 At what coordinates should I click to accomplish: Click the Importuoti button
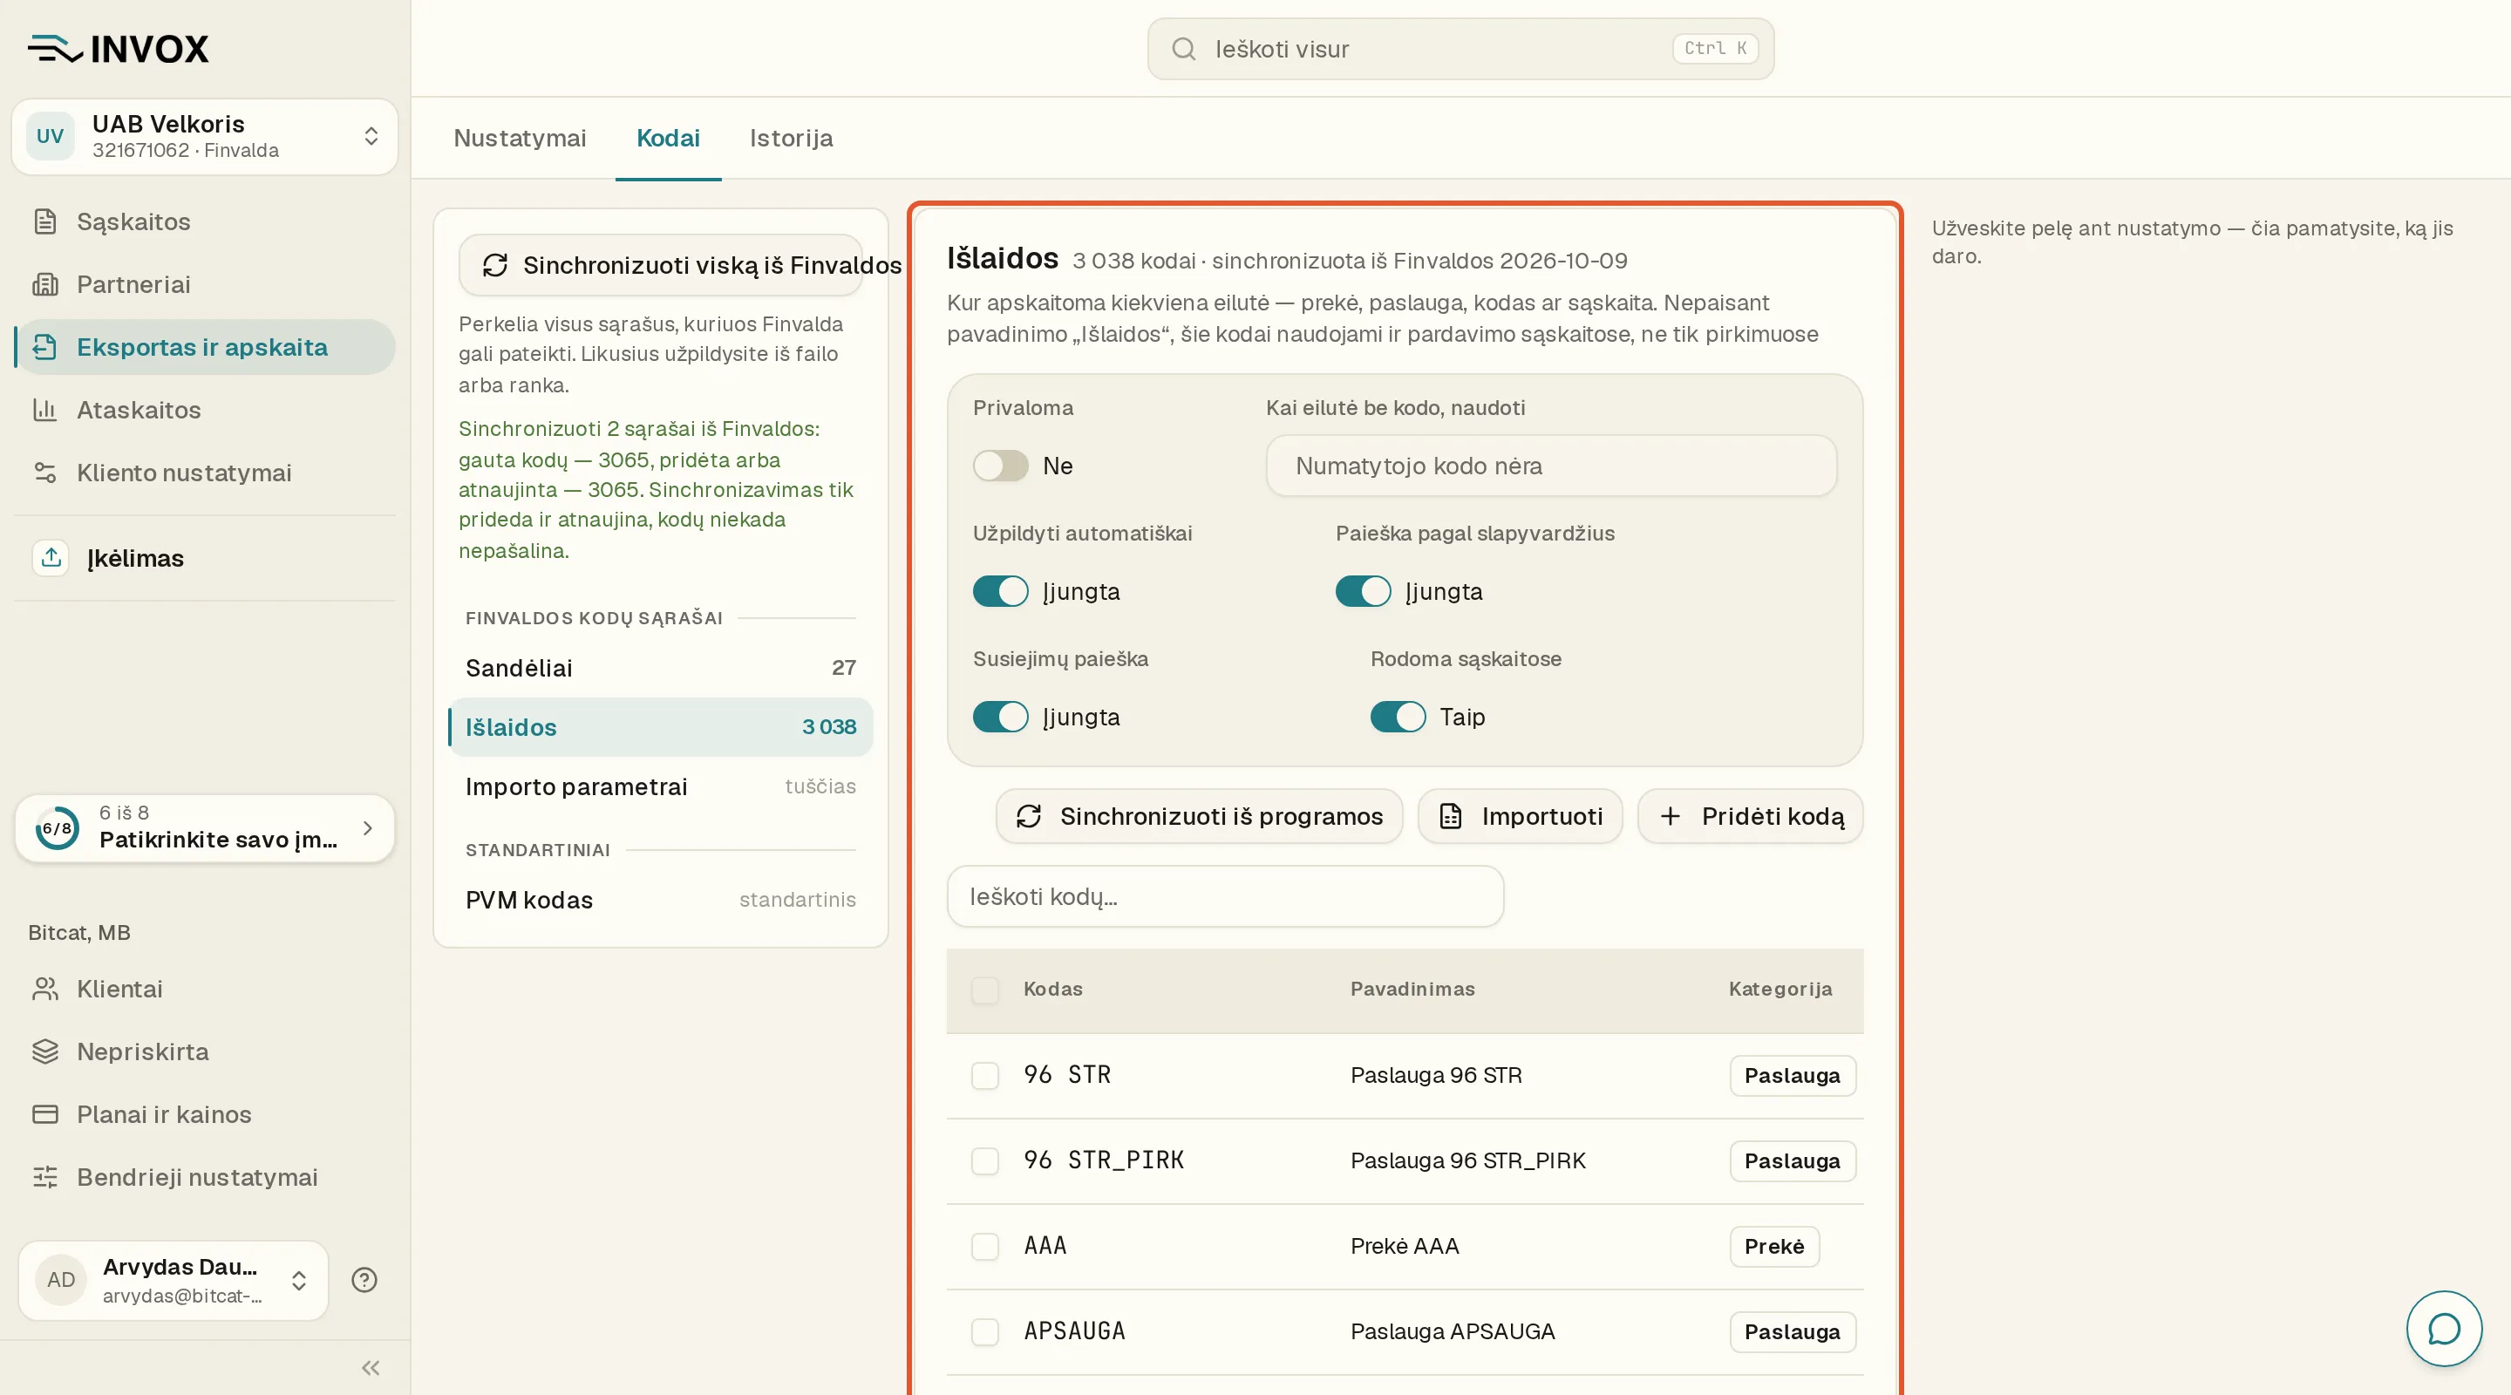click(x=1520, y=816)
